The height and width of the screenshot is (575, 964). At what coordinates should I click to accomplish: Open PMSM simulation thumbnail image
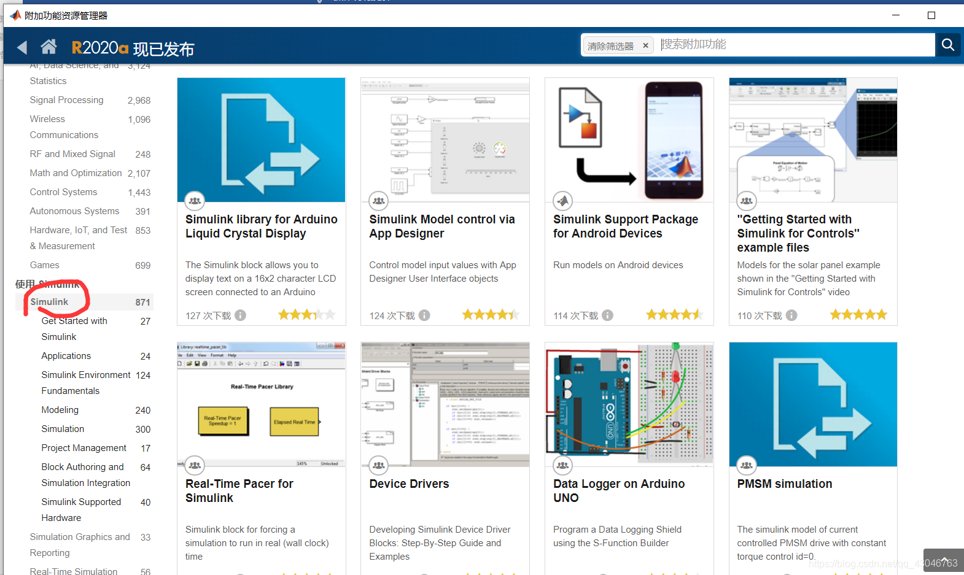pos(813,404)
